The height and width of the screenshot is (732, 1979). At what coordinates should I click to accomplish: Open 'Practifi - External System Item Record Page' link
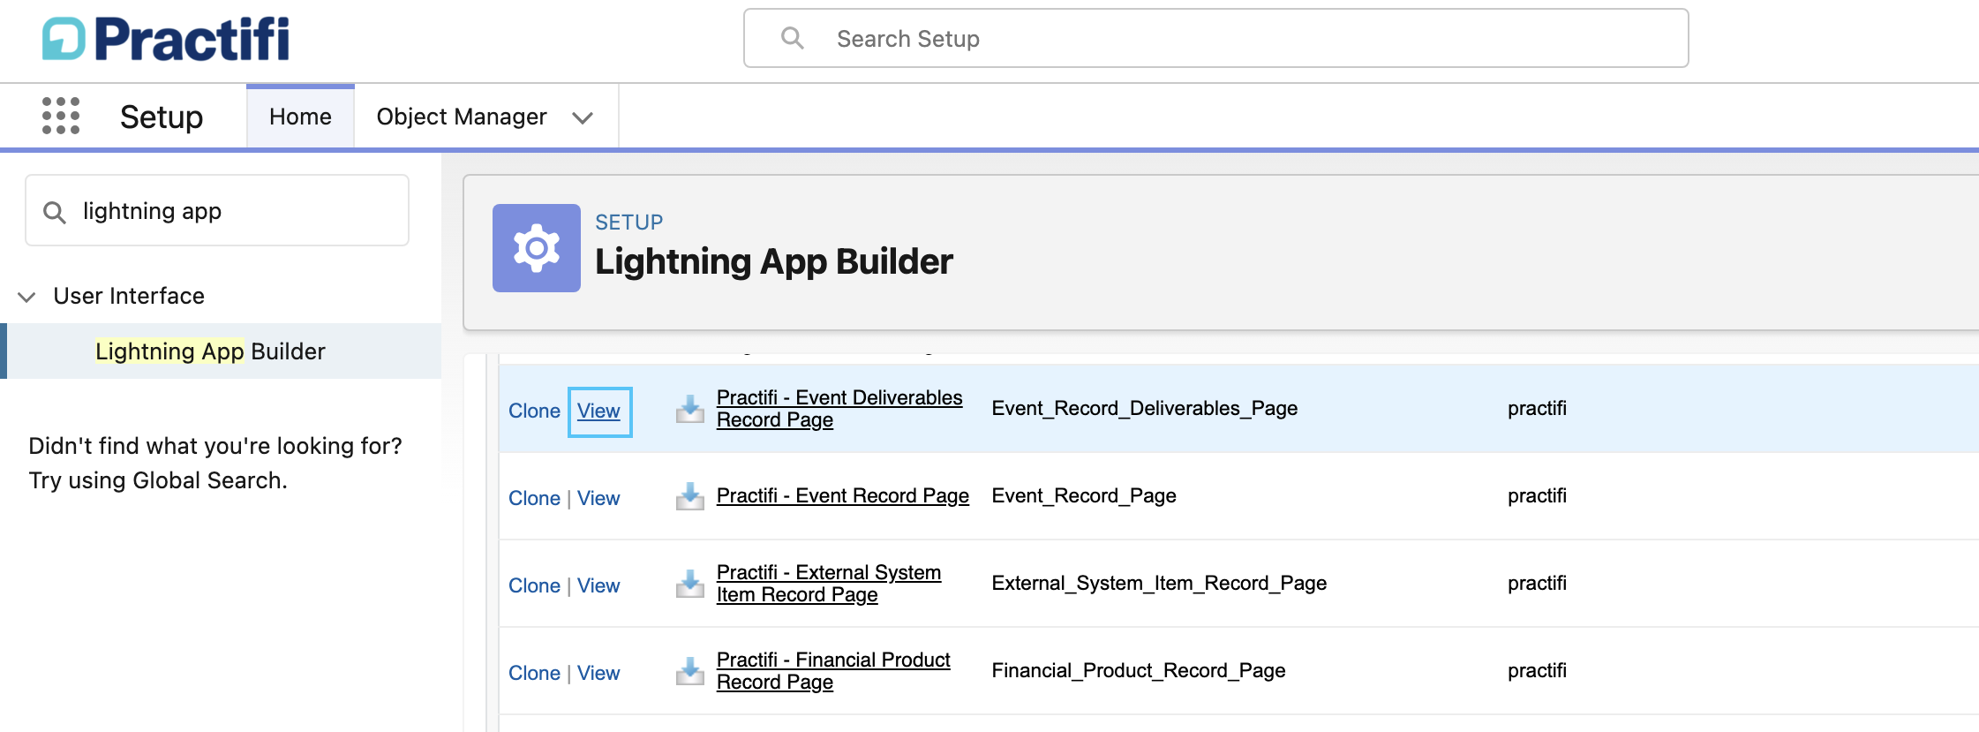(829, 584)
